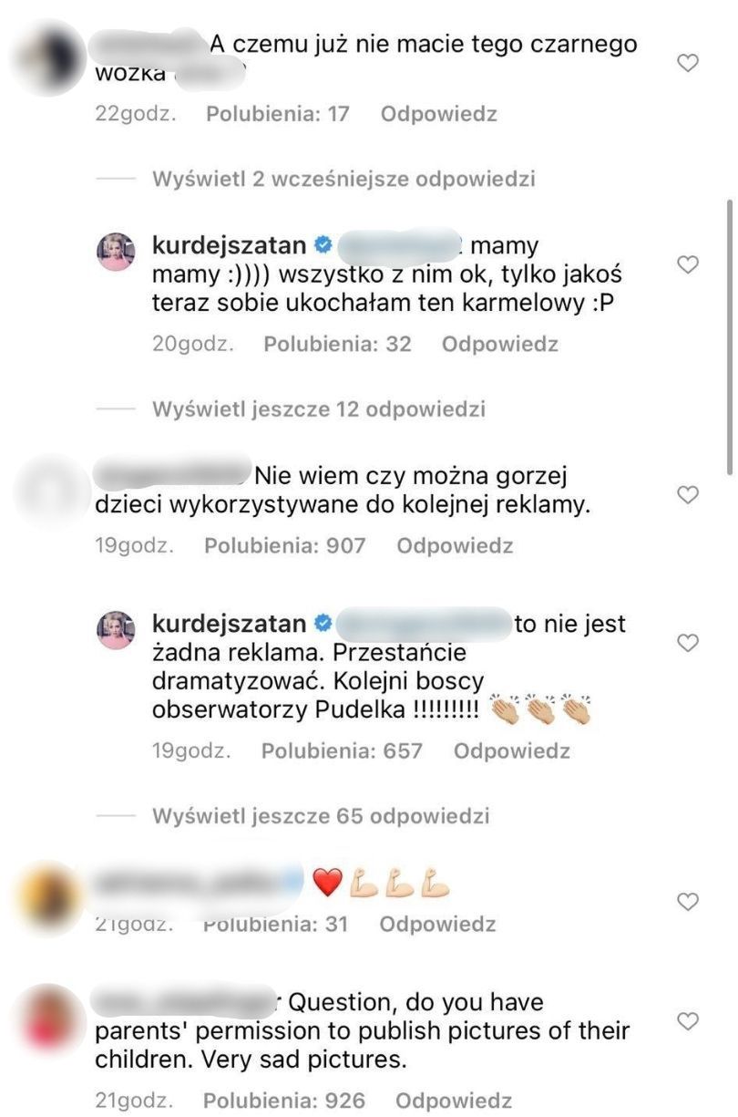Expand 'Wyświetl jeszcze 12 odpowiedzi'
Screen dimensions: 738x1117
tap(318, 409)
